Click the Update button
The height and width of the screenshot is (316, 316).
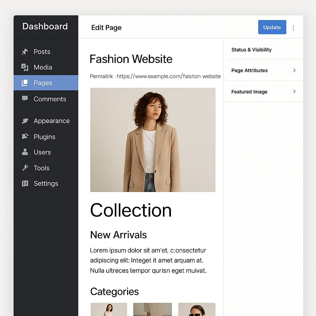272,27
